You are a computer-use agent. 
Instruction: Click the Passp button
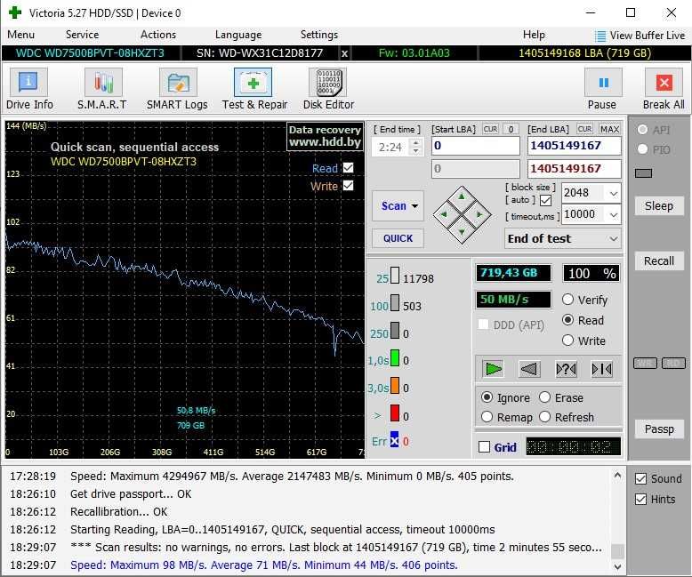coord(658,429)
